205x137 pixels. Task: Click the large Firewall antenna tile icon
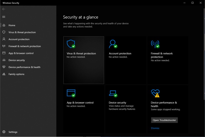[155, 44]
